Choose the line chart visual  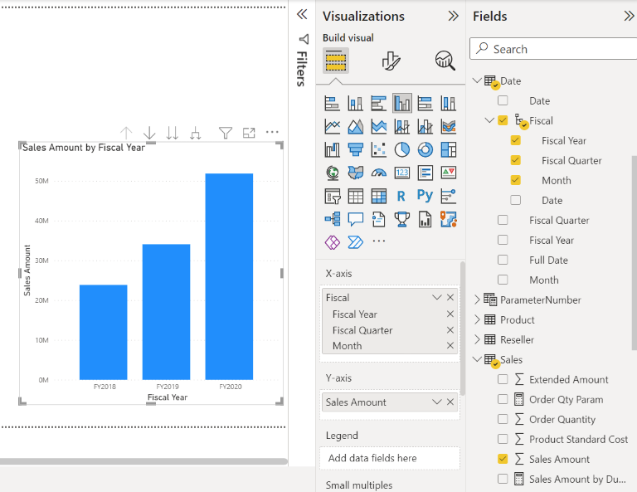[x=332, y=126]
